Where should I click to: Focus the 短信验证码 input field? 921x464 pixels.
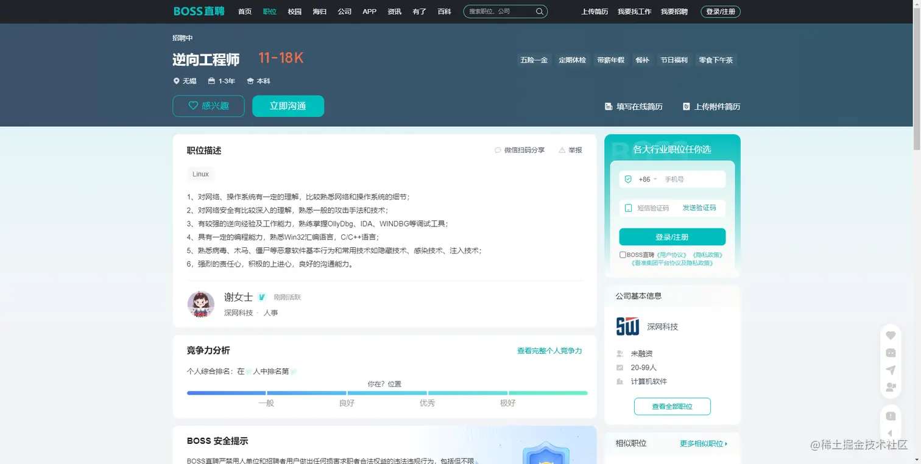coord(654,208)
